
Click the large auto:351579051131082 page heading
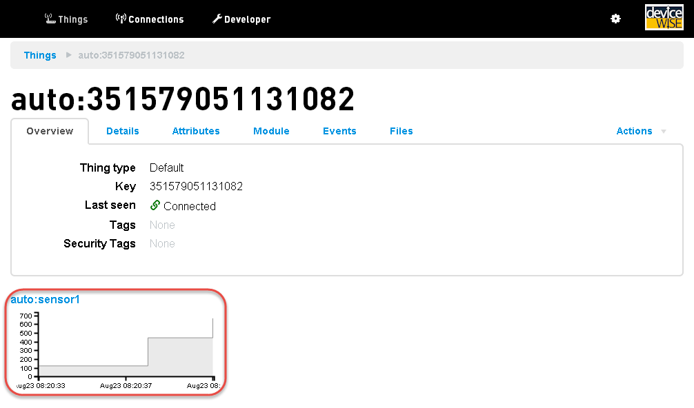point(183,99)
